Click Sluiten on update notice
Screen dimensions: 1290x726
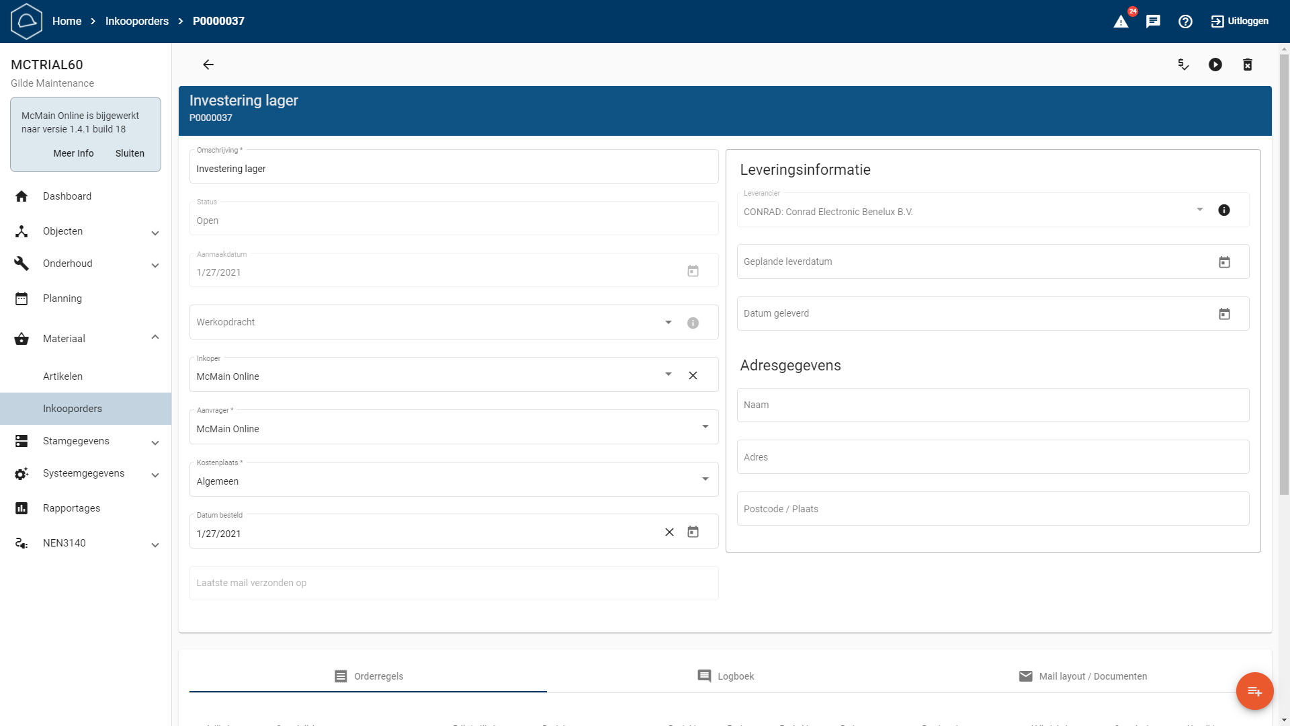130,153
